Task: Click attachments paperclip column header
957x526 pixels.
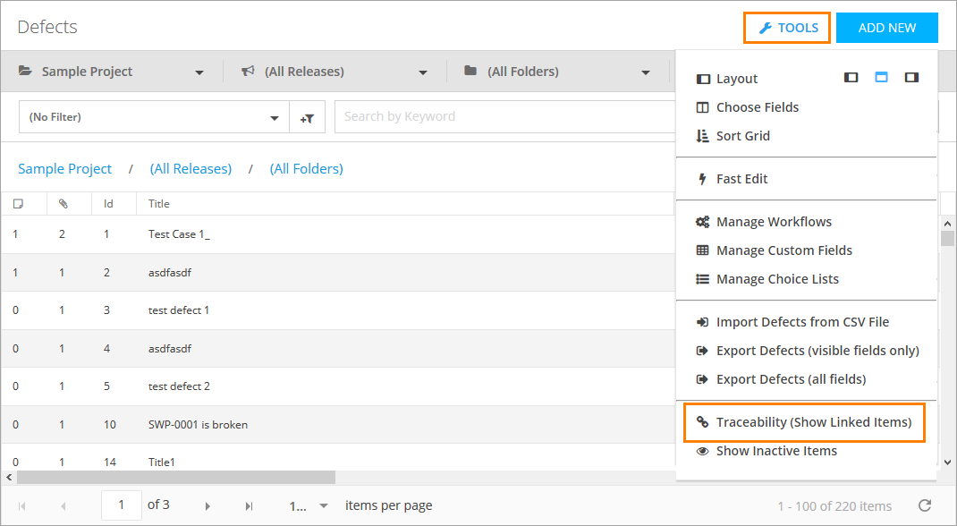Action: pyautogui.click(x=63, y=204)
